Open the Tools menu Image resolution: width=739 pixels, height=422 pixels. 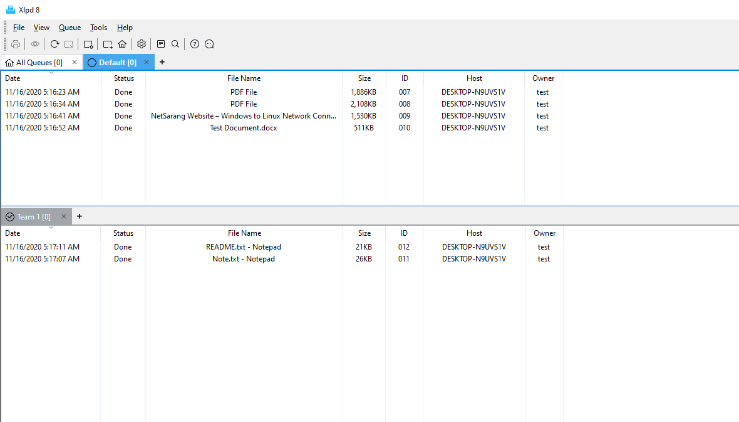pos(98,28)
